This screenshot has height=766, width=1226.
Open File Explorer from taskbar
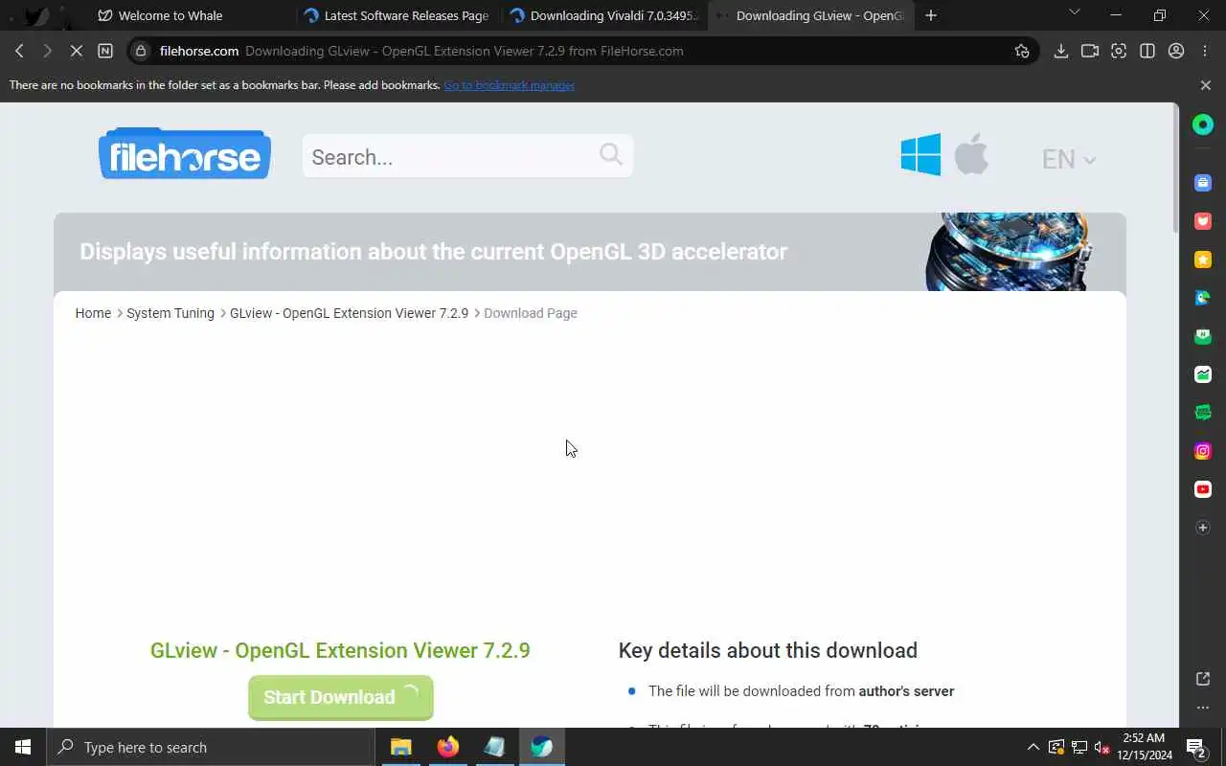point(400,747)
